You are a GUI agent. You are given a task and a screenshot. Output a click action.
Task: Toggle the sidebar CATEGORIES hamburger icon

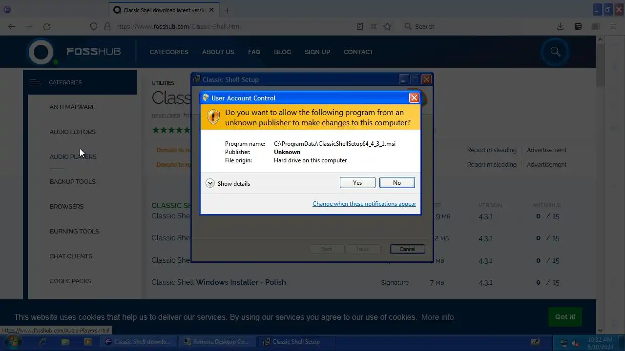coord(36,82)
